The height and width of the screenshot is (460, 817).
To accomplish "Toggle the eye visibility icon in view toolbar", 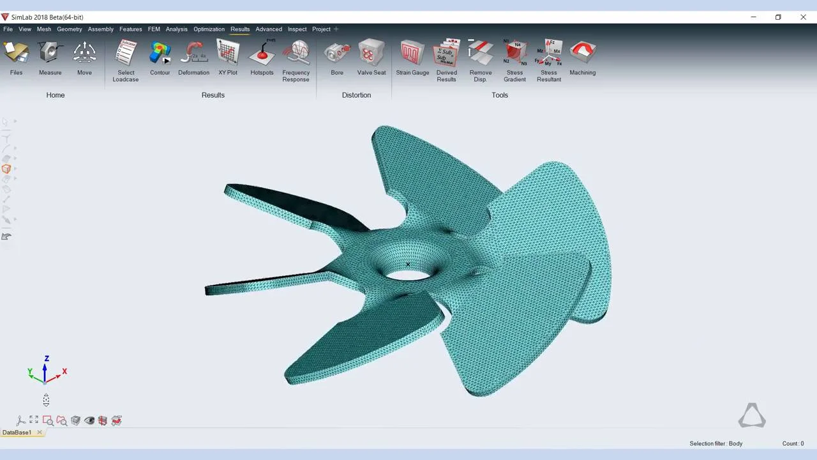I will tap(89, 420).
